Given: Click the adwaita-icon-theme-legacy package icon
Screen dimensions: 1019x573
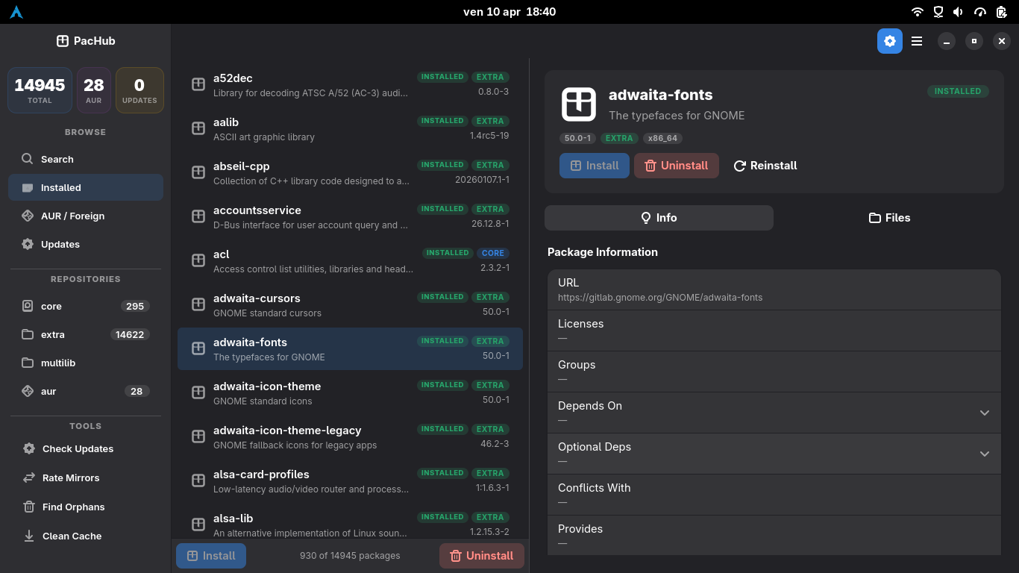Looking at the screenshot, I should [198, 436].
